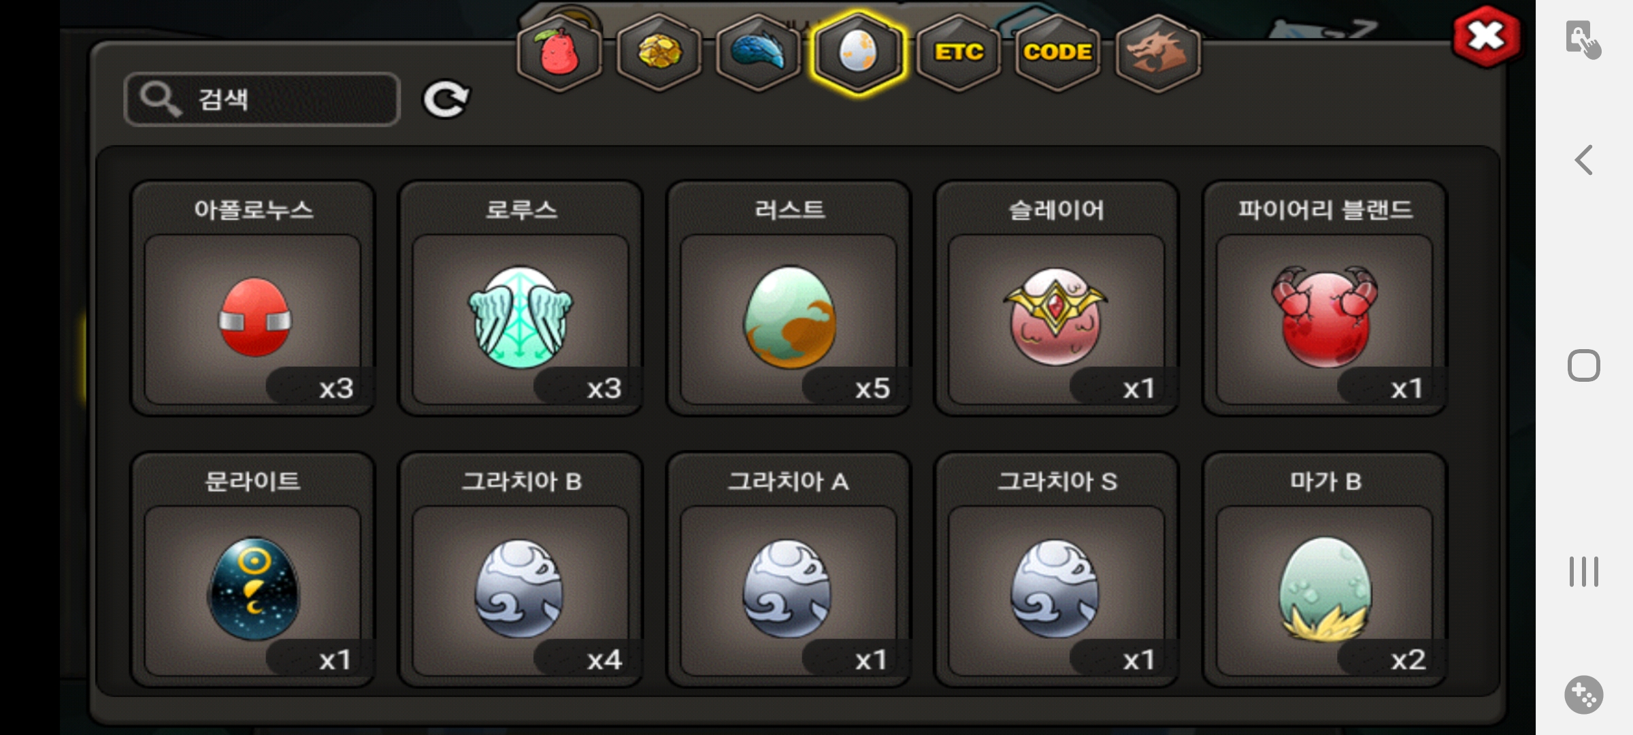Select the 슬레이어 crowned egg
Screen dimensions: 1633x735
click(1056, 298)
